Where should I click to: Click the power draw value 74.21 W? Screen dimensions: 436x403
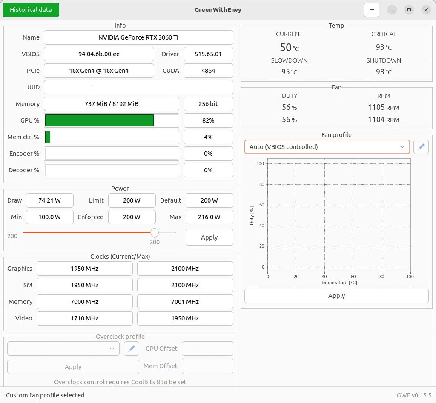50,200
